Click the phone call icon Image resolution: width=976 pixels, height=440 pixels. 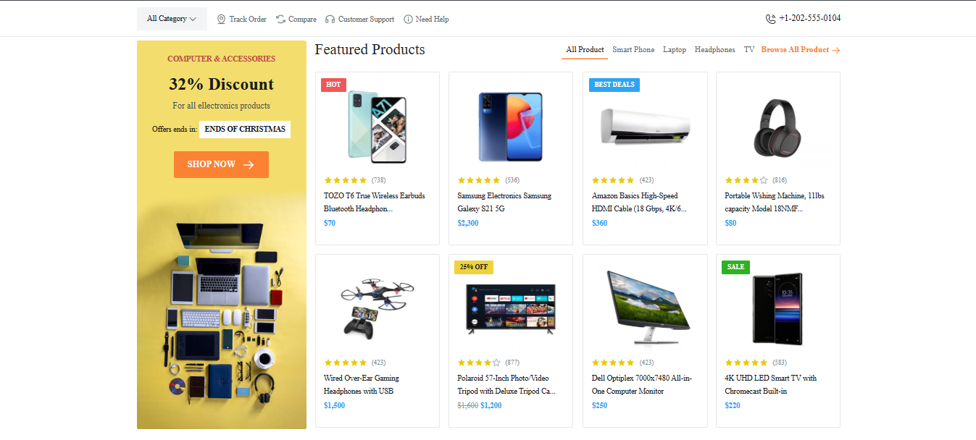[770, 19]
